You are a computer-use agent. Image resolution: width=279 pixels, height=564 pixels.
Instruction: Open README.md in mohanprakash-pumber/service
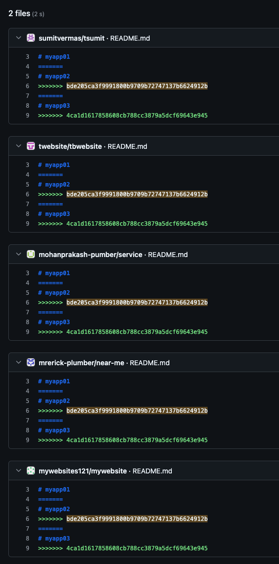coord(168,255)
